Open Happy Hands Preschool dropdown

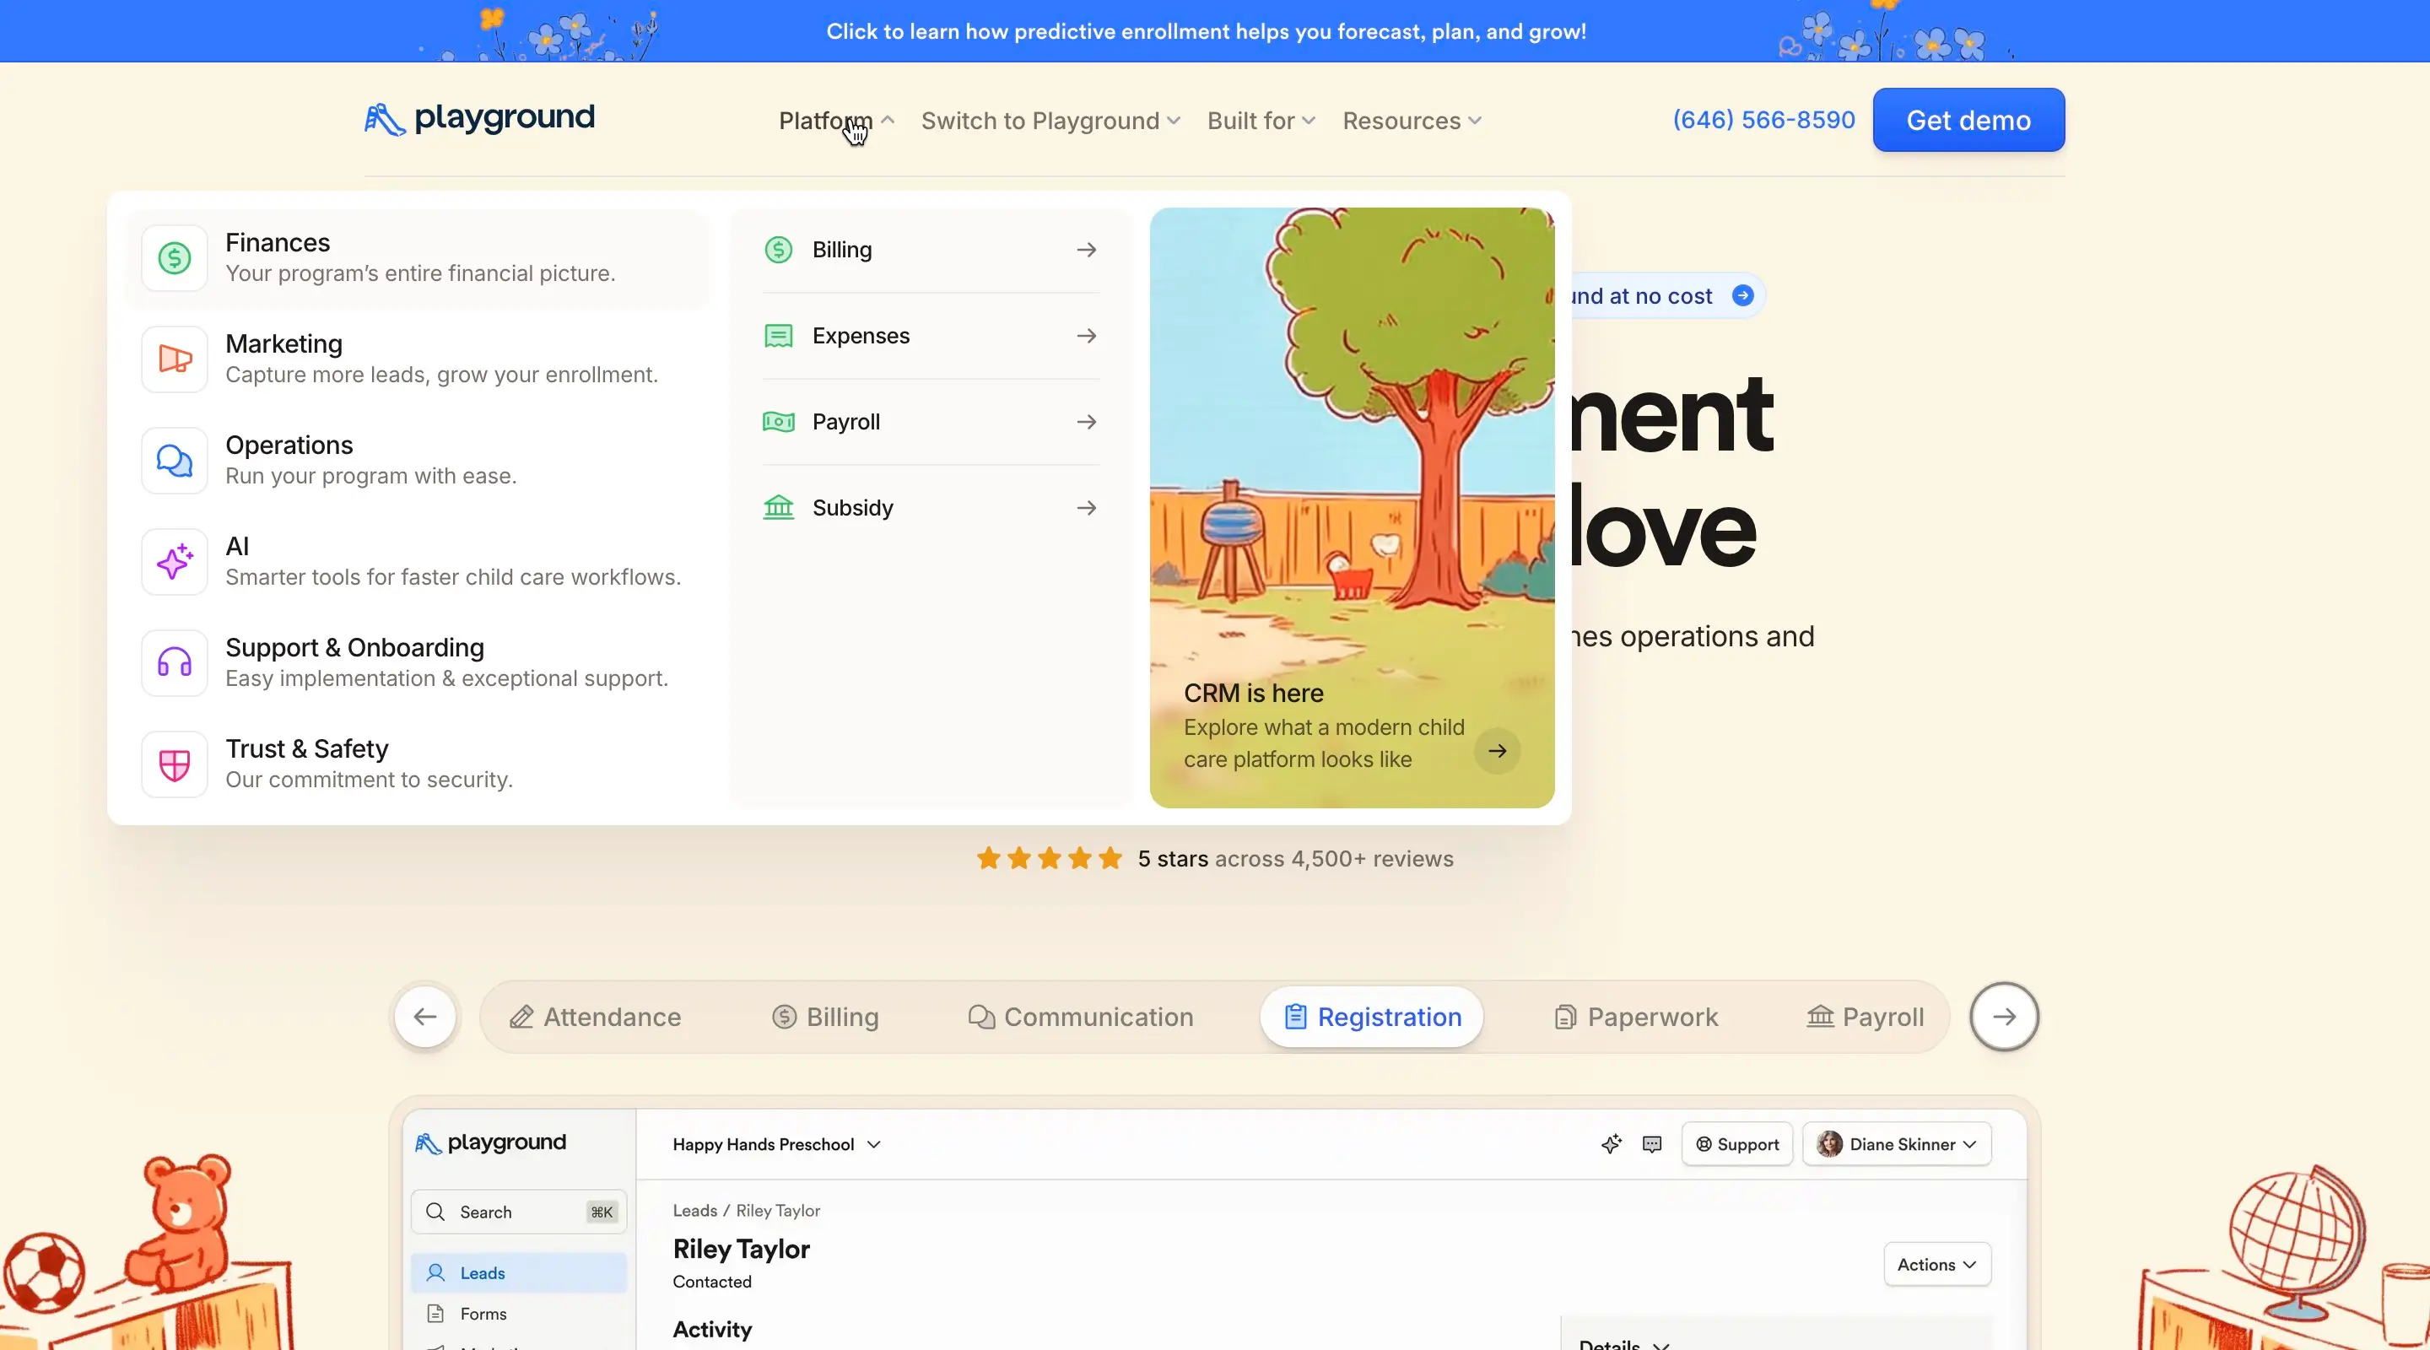click(x=775, y=1144)
